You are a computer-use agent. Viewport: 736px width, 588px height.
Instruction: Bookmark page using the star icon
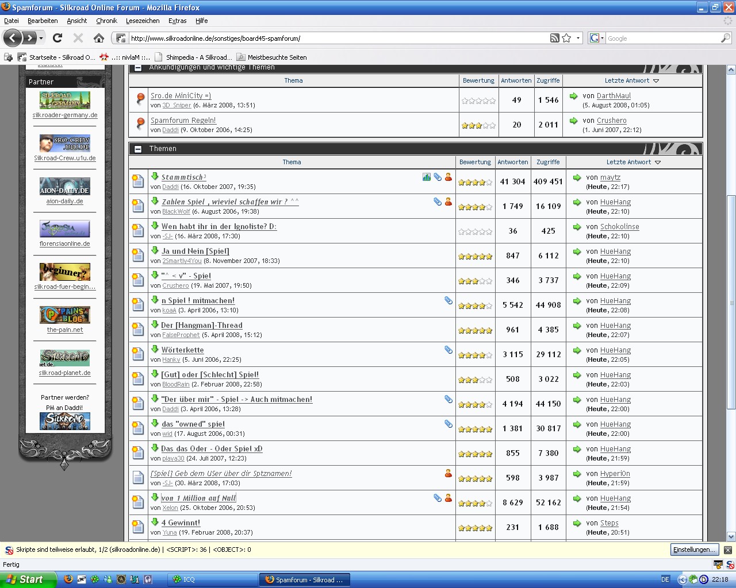click(566, 38)
